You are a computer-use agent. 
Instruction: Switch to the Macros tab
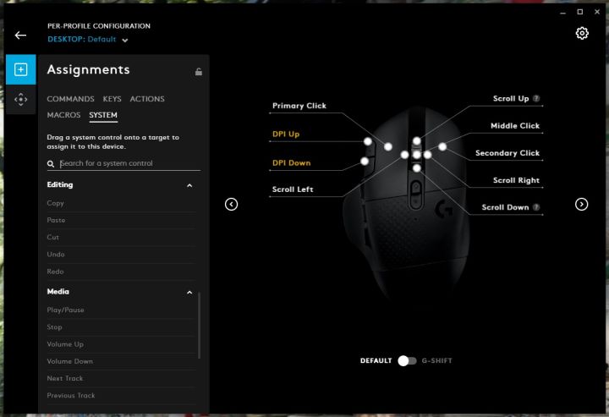click(63, 115)
